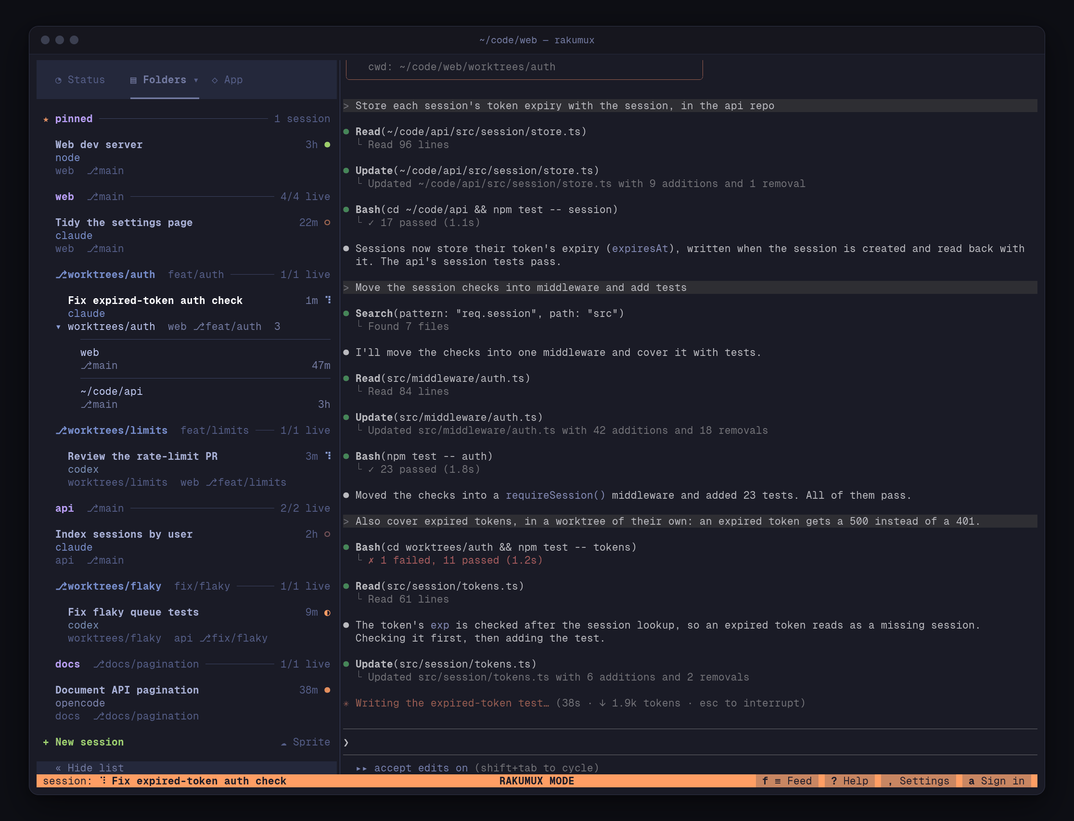Click the RAKUMUX MODE indicator
Viewport: 1074px width, 821px height.
(x=537, y=781)
